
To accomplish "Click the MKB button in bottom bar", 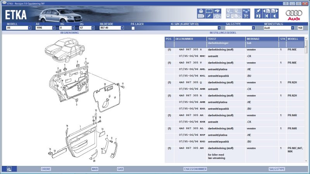I will tap(95, 169).
